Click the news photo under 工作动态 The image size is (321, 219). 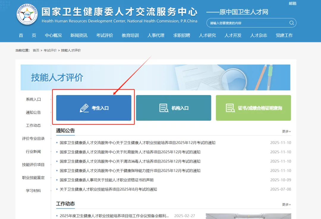(x=248, y=216)
